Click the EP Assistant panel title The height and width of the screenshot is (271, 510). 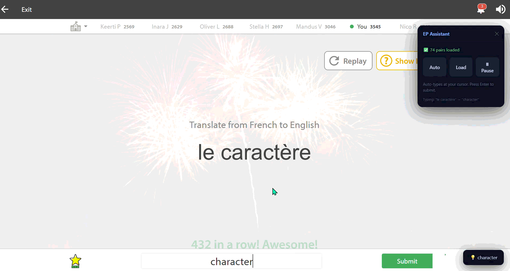436,34
